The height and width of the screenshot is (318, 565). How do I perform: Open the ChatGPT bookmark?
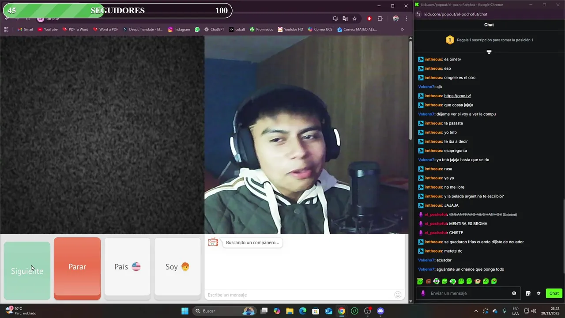[x=214, y=30]
